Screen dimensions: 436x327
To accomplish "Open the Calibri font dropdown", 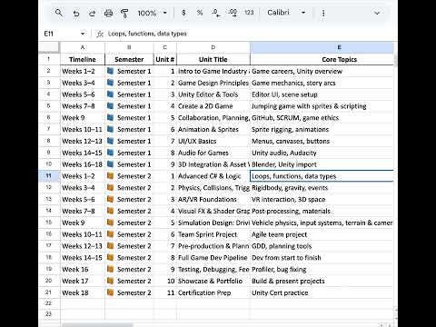I will pos(286,13).
